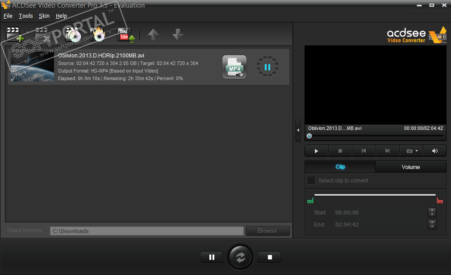Click the Elapsed/Remaining progress text line
451x275 pixels.
point(120,78)
